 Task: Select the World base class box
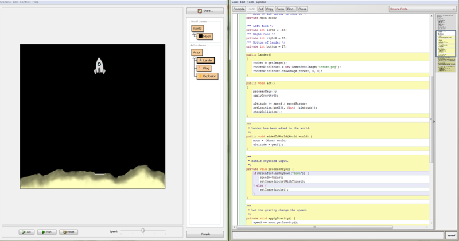pos(197,29)
